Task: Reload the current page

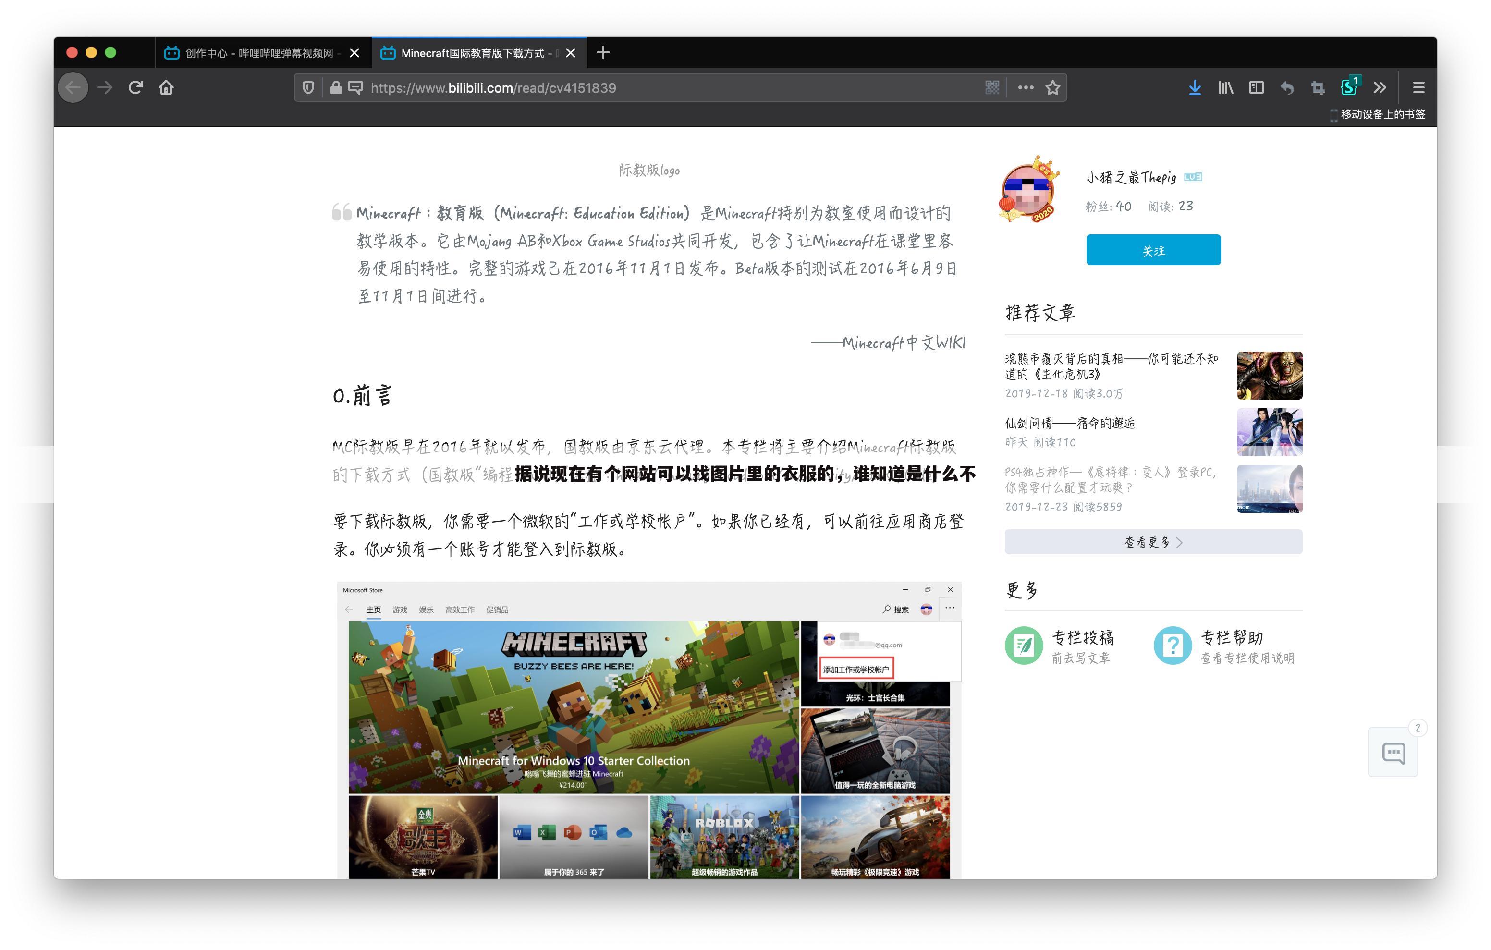Action: tap(135, 87)
